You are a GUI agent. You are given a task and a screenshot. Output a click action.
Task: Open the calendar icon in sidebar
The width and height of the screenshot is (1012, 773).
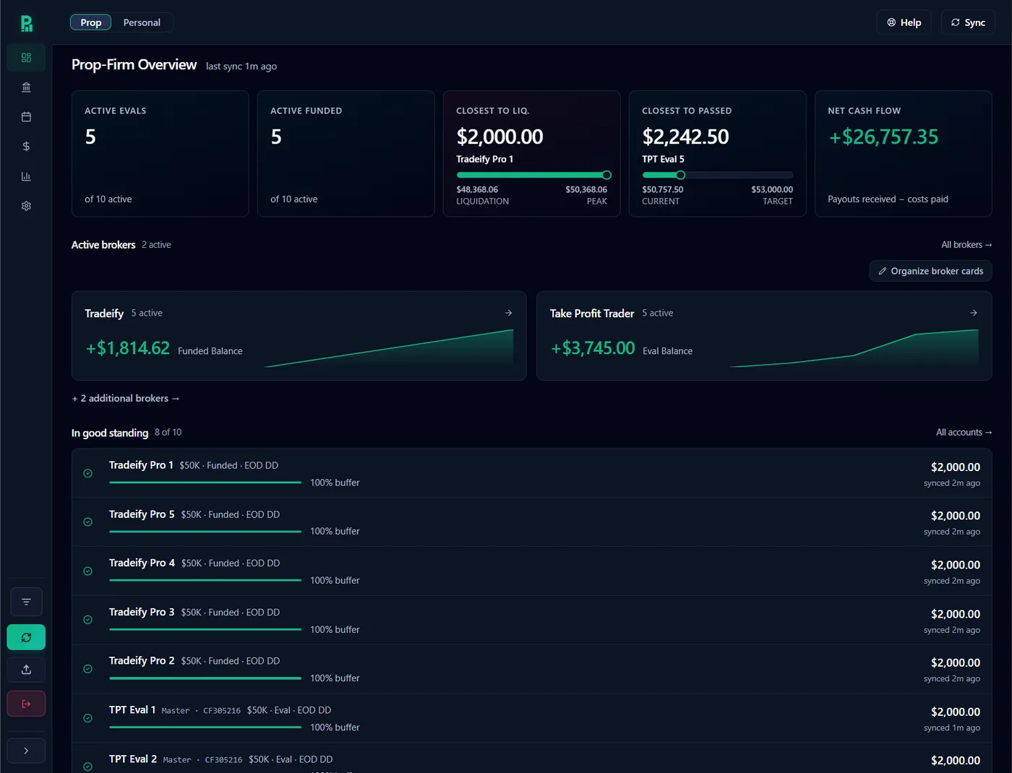(x=26, y=117)
